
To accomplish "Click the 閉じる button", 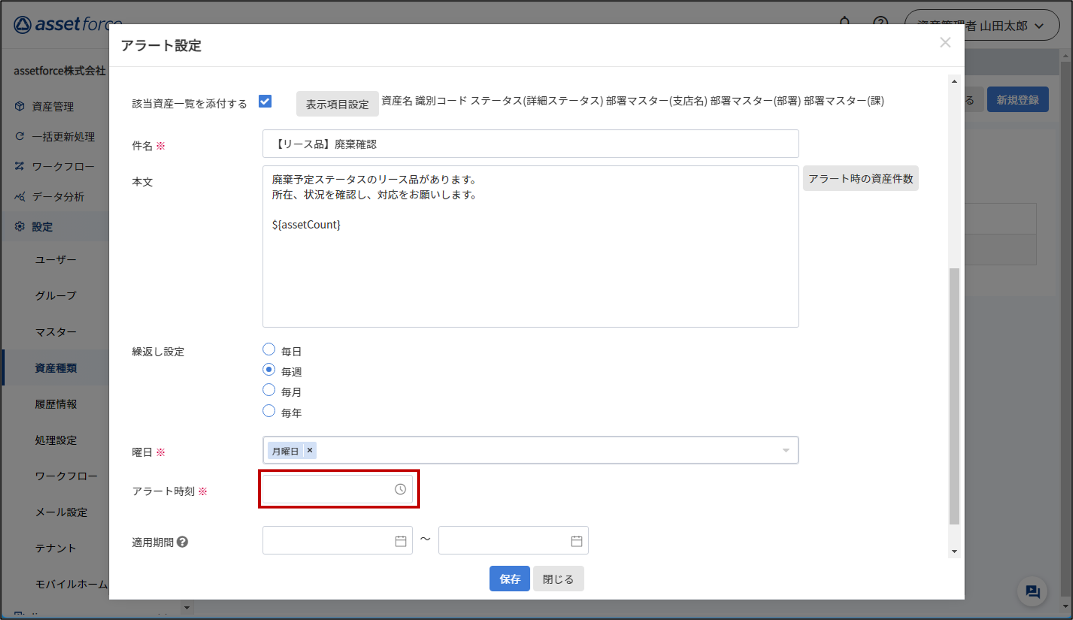I will [558, 579].
